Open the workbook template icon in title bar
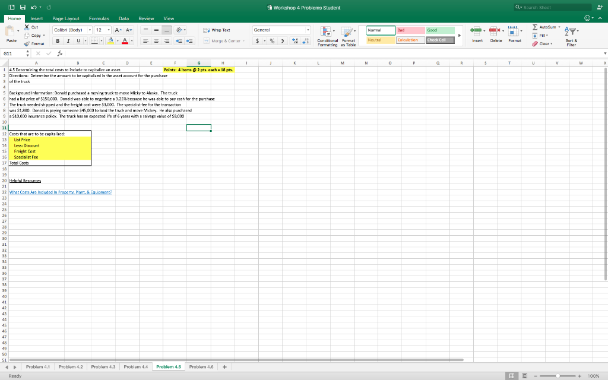 tap(12, 7)
